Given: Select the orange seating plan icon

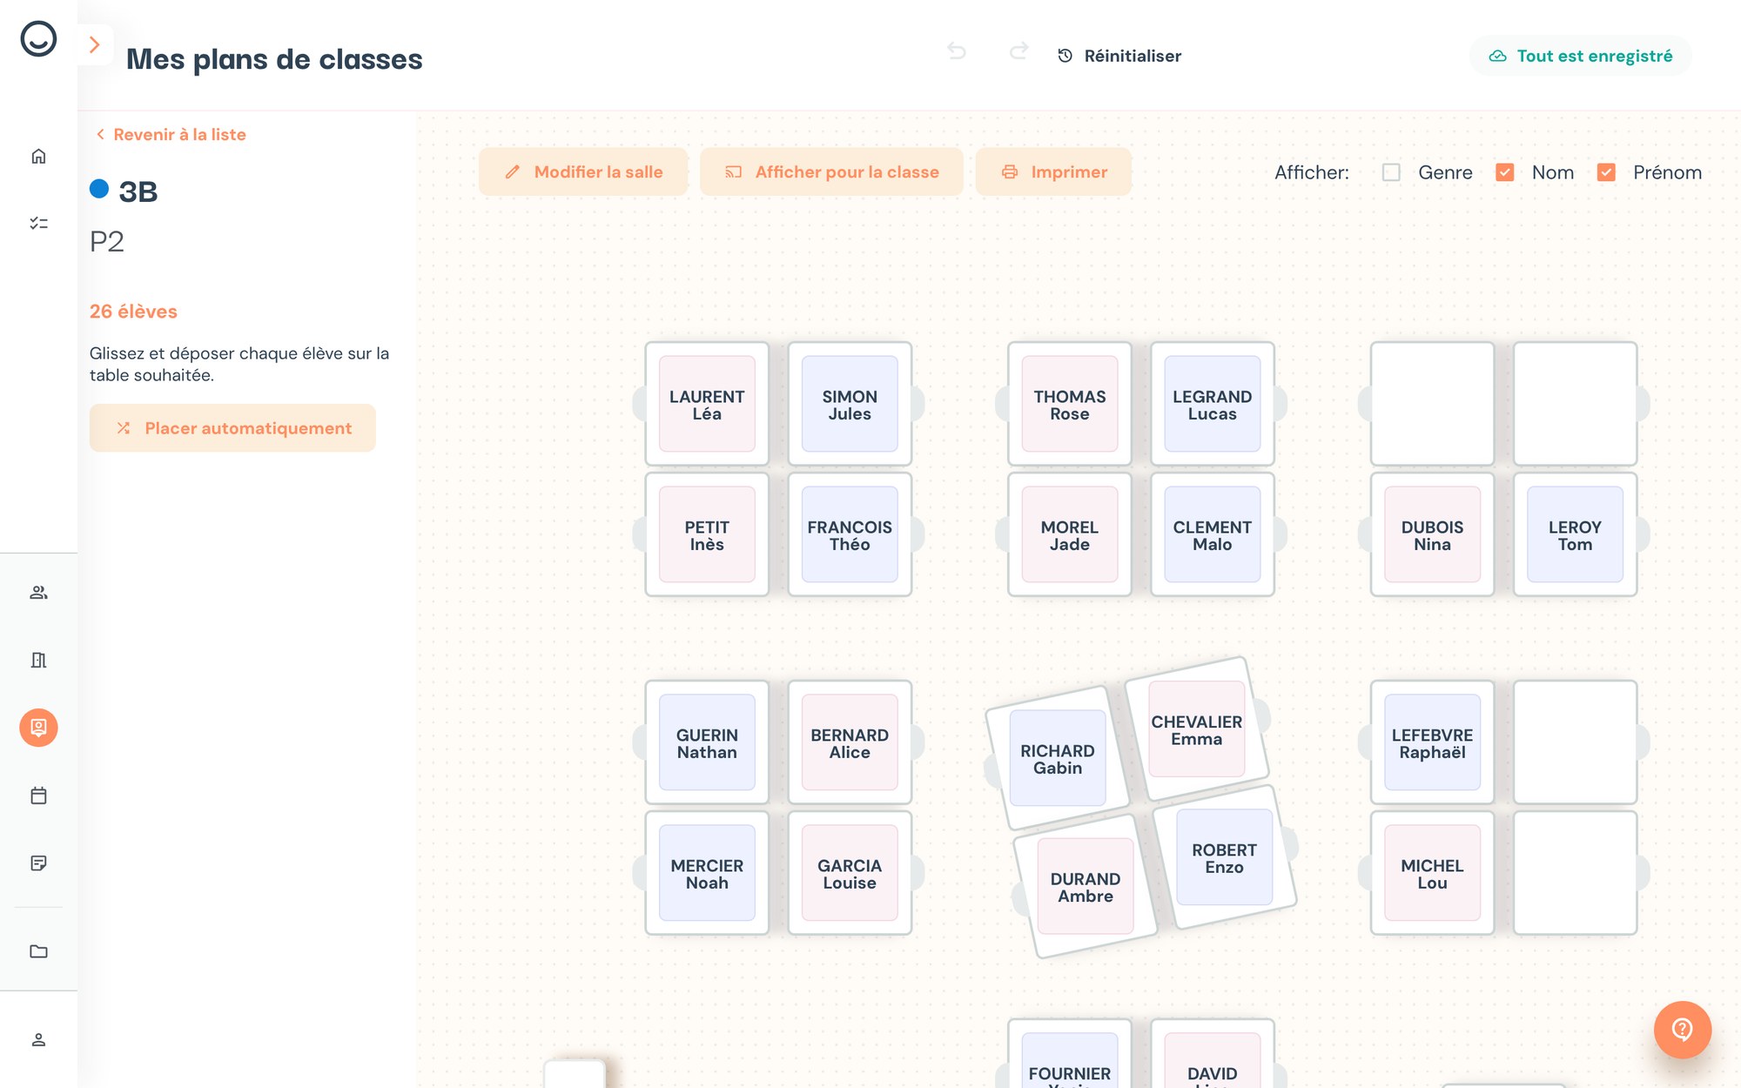Looking at the screenshot, I should click(x=38, y=728).
